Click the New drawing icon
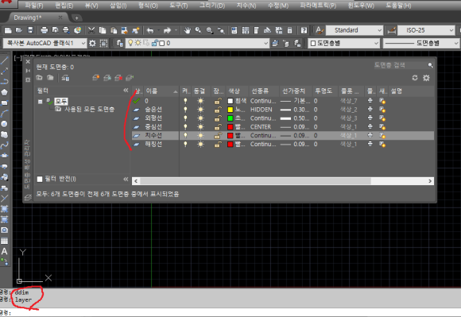This screenshot has width=461, height=317. click(8, 30)
